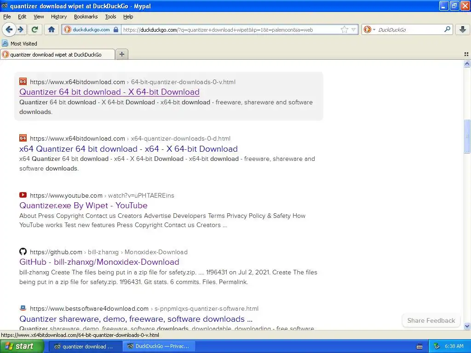
Task: Open the downloads arrow button
Action: pos(463,29)
